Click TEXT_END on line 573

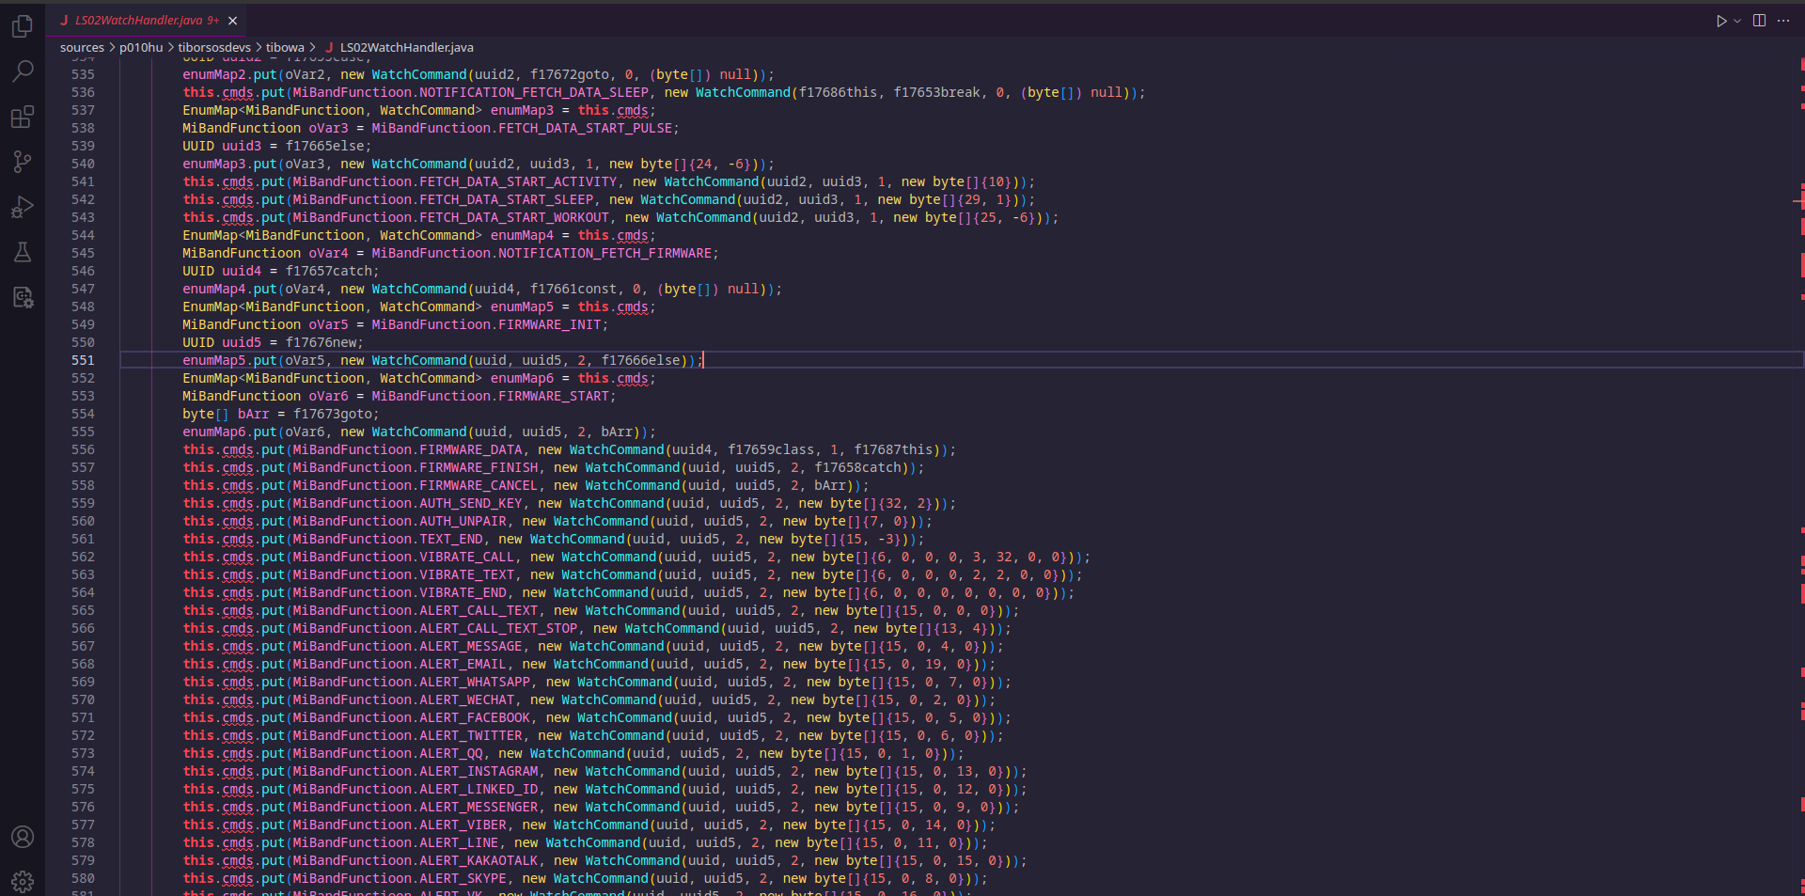451,539
